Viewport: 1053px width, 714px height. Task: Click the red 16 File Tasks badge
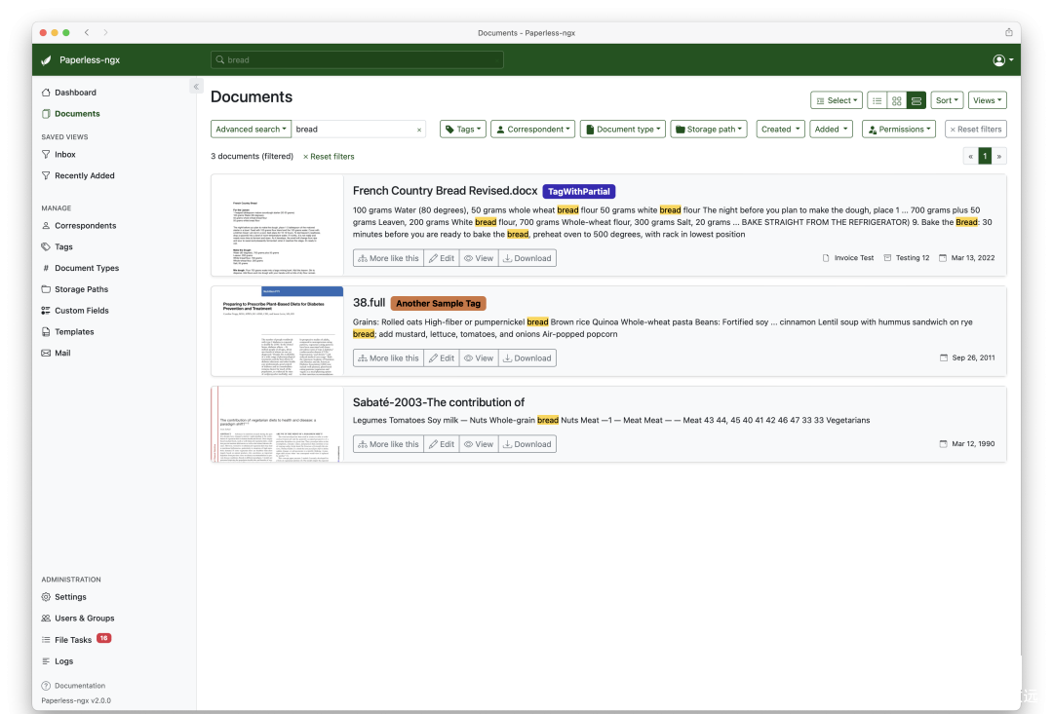[x=104, y=638]
